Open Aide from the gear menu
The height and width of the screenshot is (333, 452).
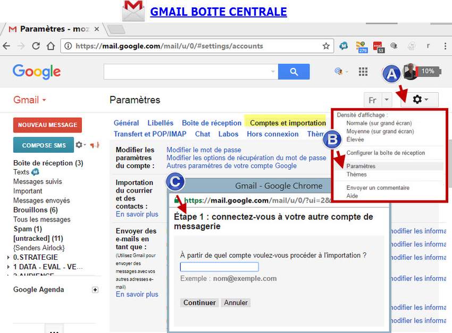coord(352,196)
